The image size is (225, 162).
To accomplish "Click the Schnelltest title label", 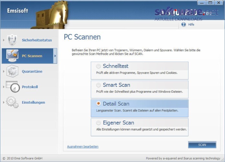I will point(116,66).
